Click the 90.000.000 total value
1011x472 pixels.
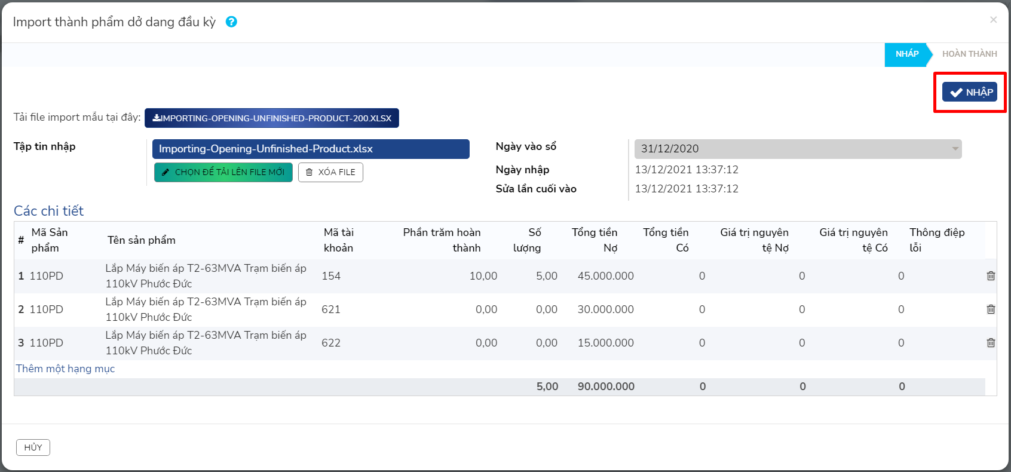tap(606, 387)
